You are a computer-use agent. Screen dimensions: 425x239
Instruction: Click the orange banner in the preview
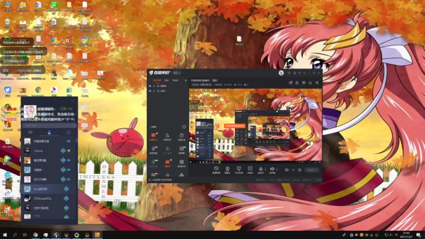point(235,126)
